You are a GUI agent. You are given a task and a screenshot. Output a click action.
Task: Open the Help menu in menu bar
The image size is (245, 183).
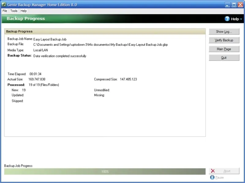point(24,11)
